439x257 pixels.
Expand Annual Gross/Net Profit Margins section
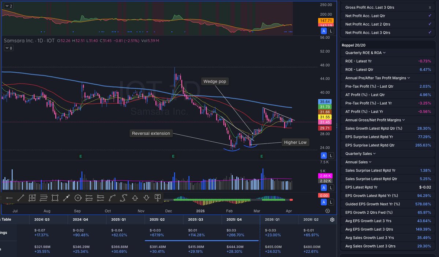point(375,120)
